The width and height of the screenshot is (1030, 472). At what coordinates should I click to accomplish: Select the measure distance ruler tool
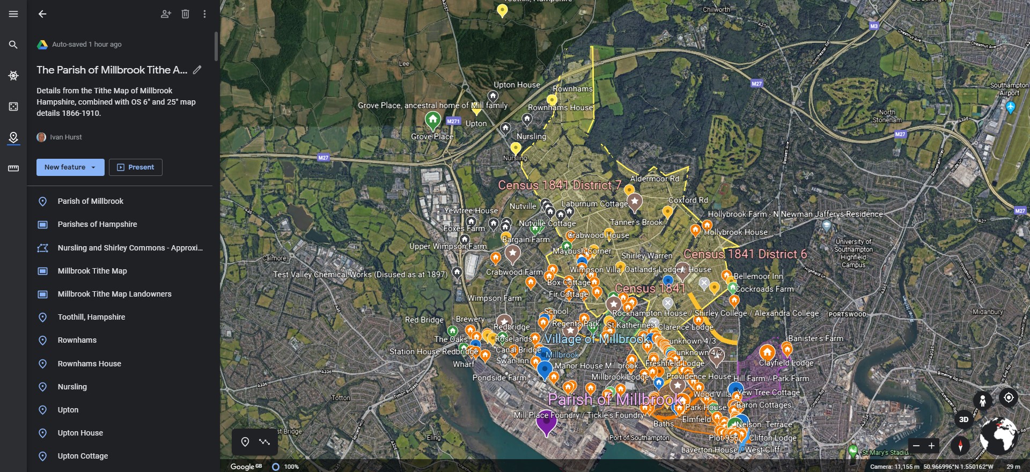13,168
